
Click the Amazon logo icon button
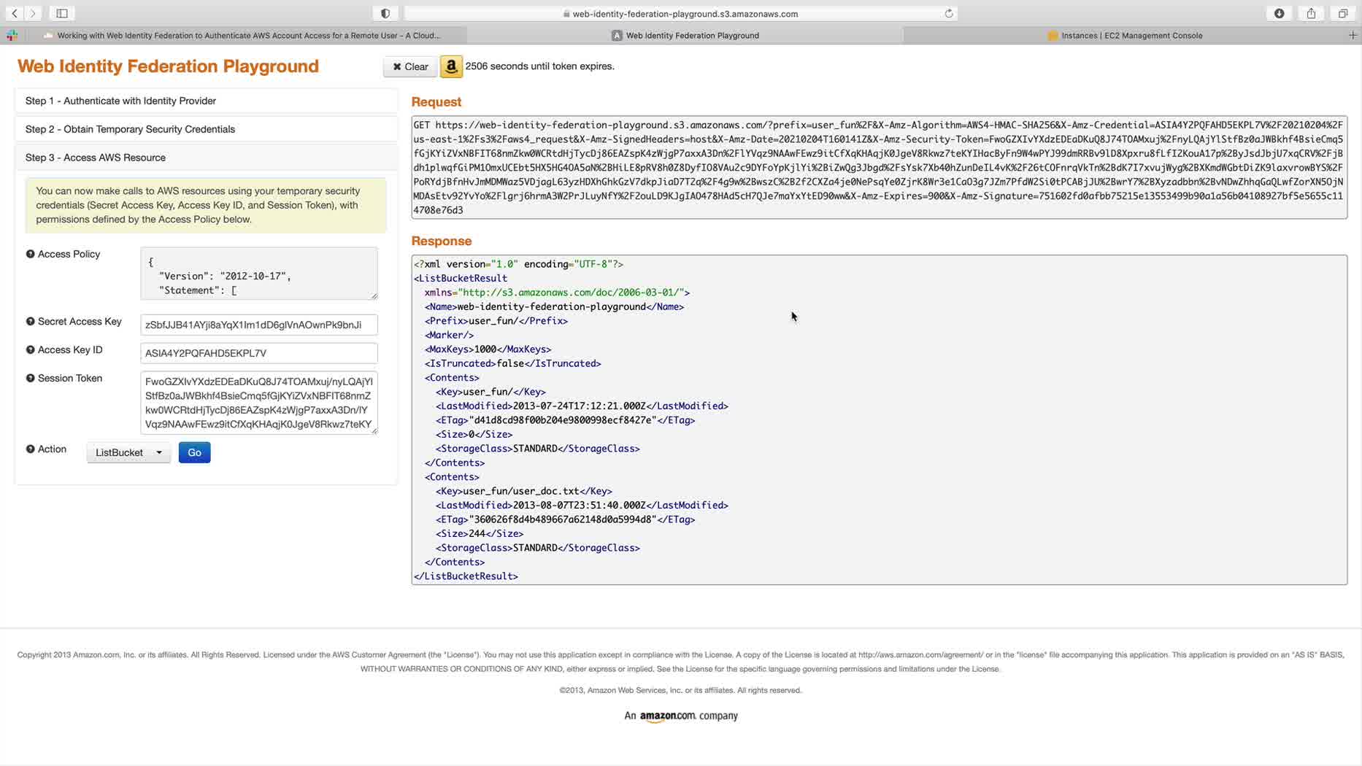click(451, 66)
